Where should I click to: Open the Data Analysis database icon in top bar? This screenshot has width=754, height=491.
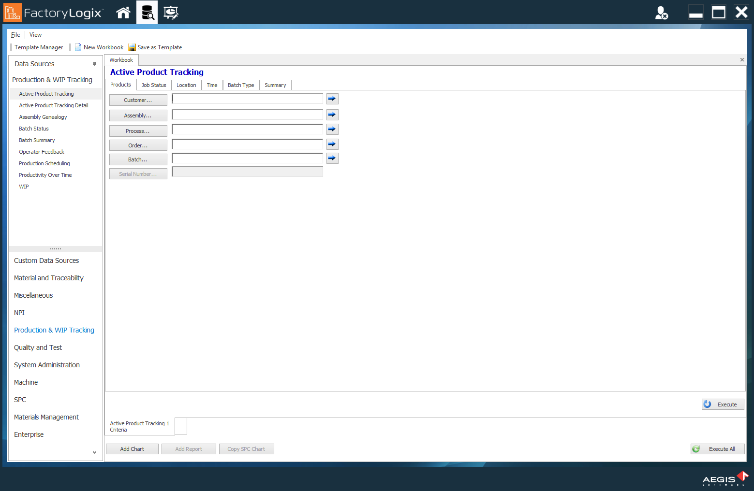[147, 13]
